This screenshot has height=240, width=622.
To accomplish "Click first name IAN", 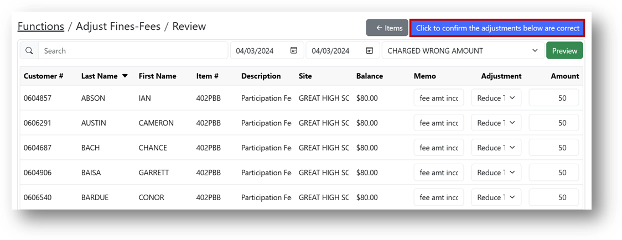I will click(x=145, y=98).
